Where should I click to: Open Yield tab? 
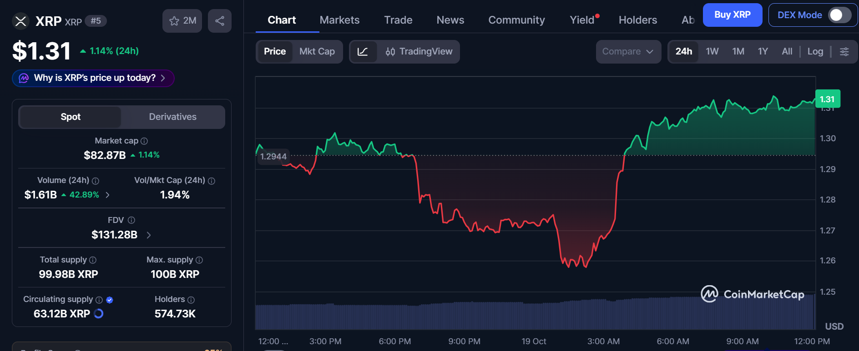(x=582, y=20)
